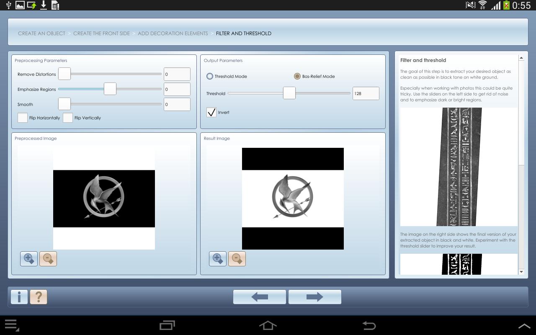Enable the Flip Horizontally checkbox
This screenshot has width=536, height=335.
pyautogui.click(x=23, y=118)
